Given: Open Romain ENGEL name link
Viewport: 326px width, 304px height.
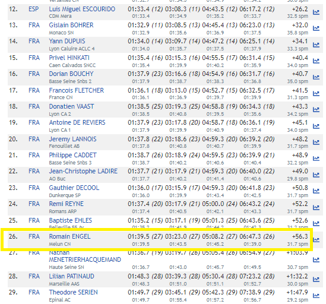Looking at the screenshot, I should (x=69, y=236).
